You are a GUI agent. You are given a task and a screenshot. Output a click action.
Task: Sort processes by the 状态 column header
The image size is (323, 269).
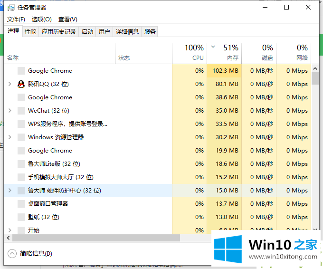click(143, 53)
